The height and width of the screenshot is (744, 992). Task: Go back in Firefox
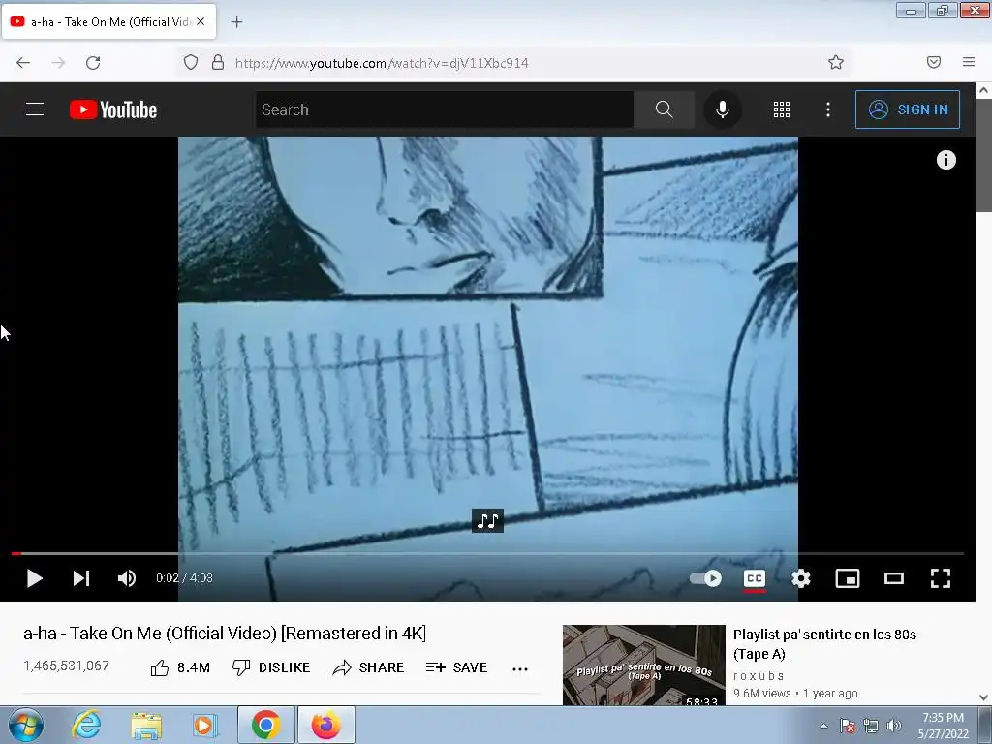tap(23, 63)
